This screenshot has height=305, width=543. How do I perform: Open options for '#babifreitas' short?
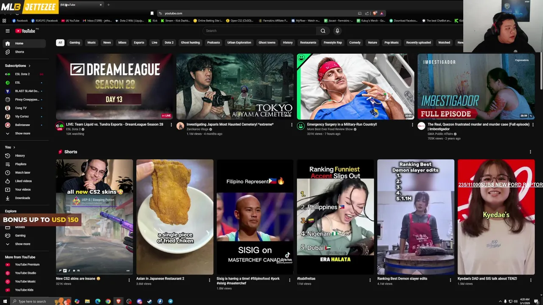coord(370,280)
